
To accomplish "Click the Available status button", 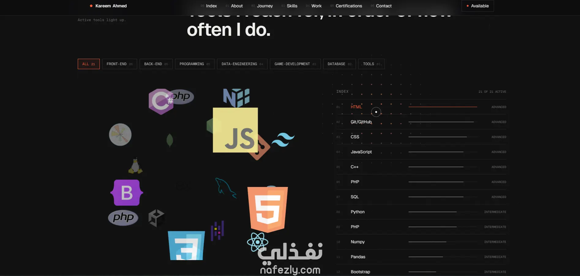I will click(477, 6).
